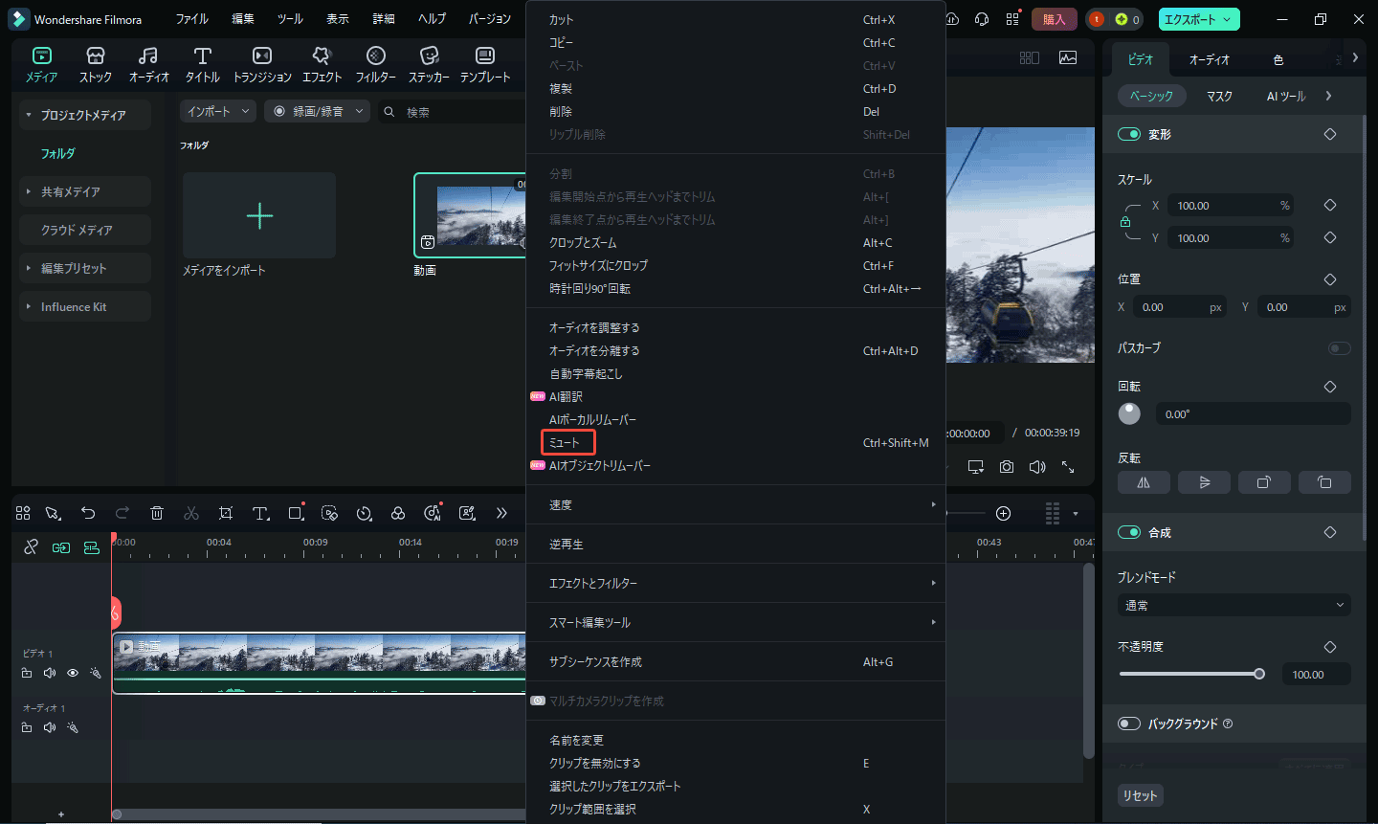This screenshot has height=824, width=1378.
Task: Lock the オーディオ 1 track
Action: pyautogui.click(x=27, y=727)
